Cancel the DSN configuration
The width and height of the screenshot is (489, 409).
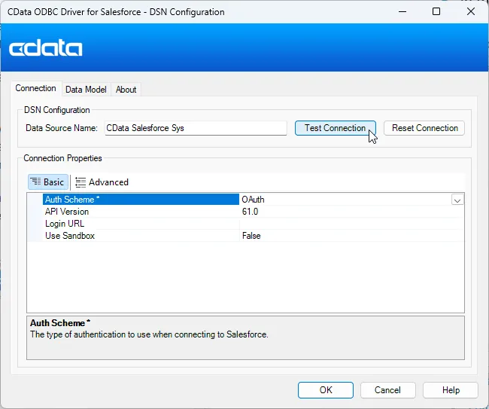click(387, 390)
